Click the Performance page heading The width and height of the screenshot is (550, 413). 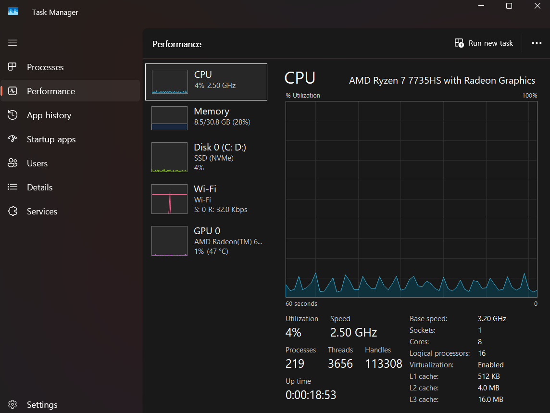pos(177,44)
